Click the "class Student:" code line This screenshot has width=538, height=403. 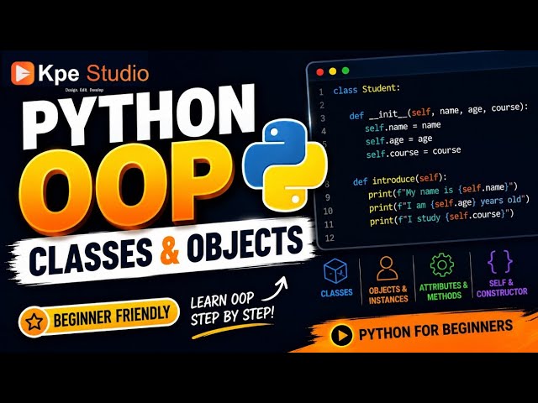coord(367,89)
